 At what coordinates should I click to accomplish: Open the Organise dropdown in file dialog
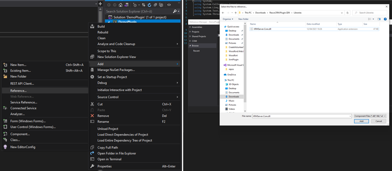tap(228, 19)
